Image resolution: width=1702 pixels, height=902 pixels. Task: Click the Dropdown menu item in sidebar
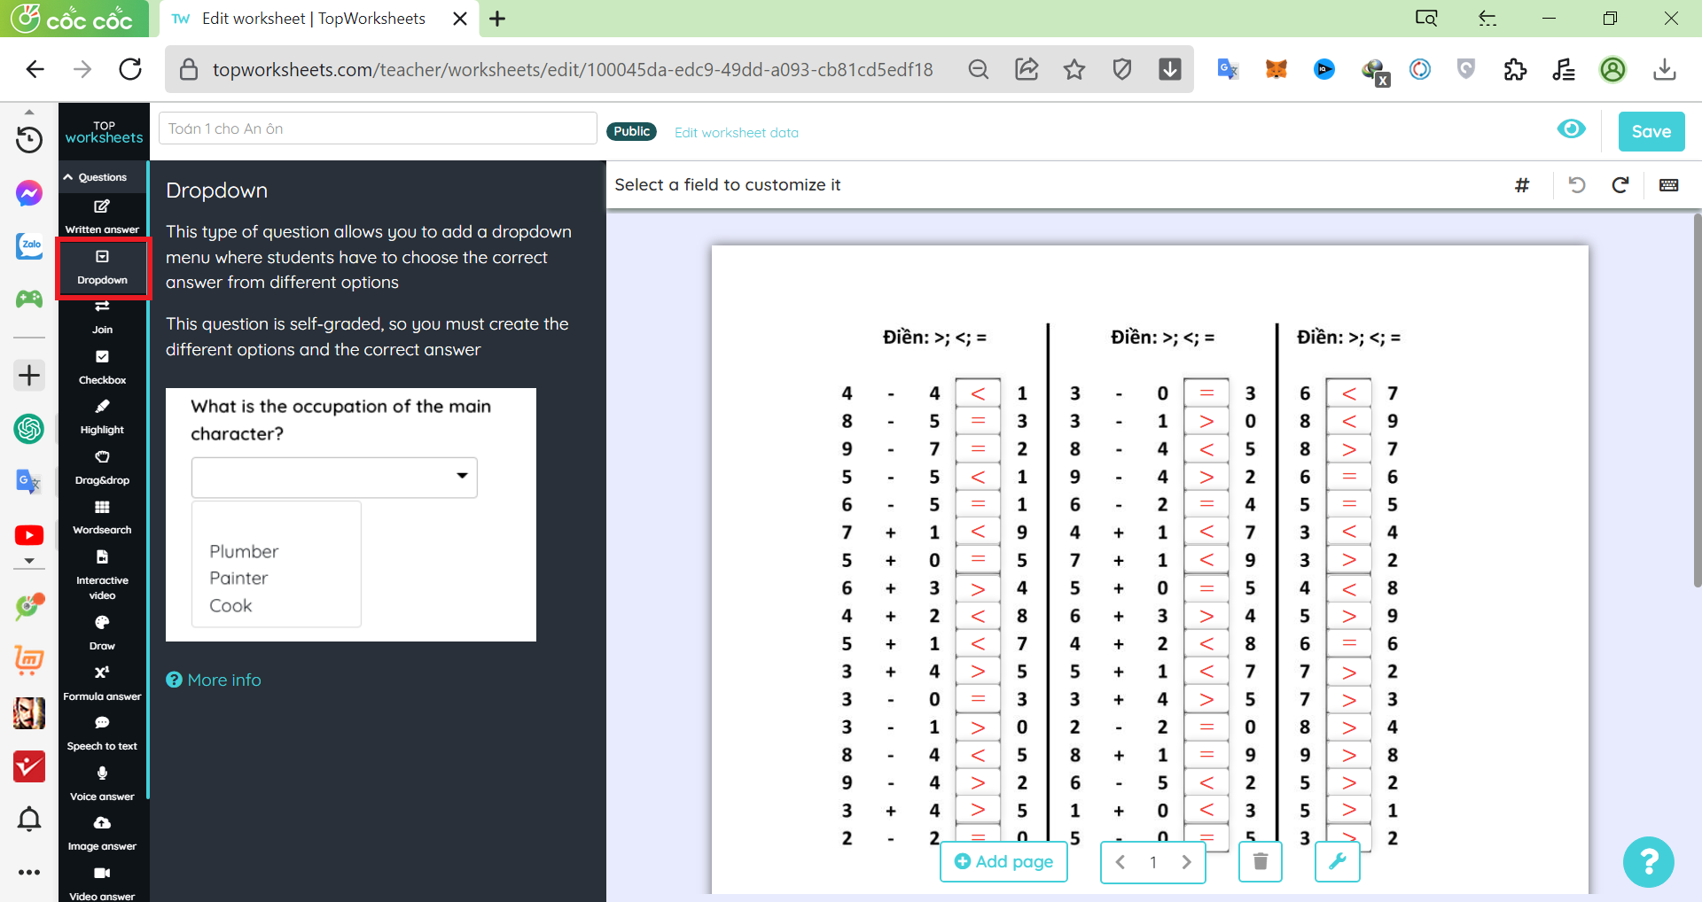click(x=102, y=267)
